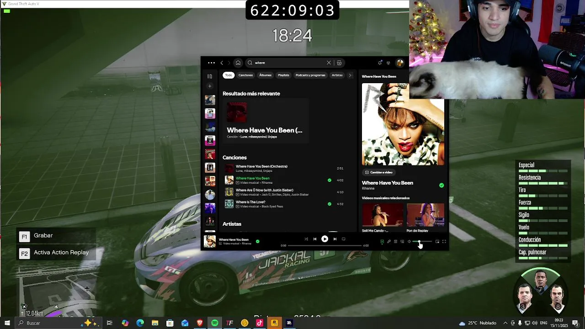Select Where Are Ü Now song row
This screenshot has height=329, width=585.
[x=283, y=192]
